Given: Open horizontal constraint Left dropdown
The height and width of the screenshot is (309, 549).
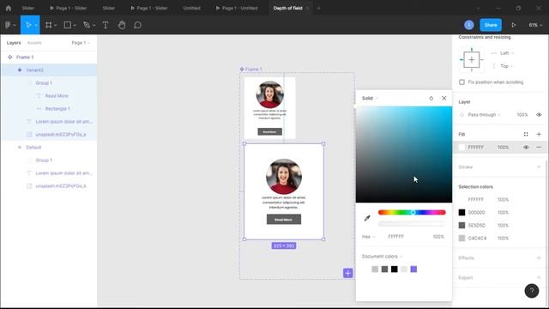Looking at the screenshot, I should coord(506,53).
